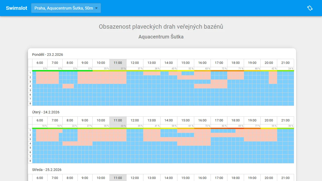Click the Swimslot logo
The height and width of the screenshot is (181, 322).
(16, 8)
